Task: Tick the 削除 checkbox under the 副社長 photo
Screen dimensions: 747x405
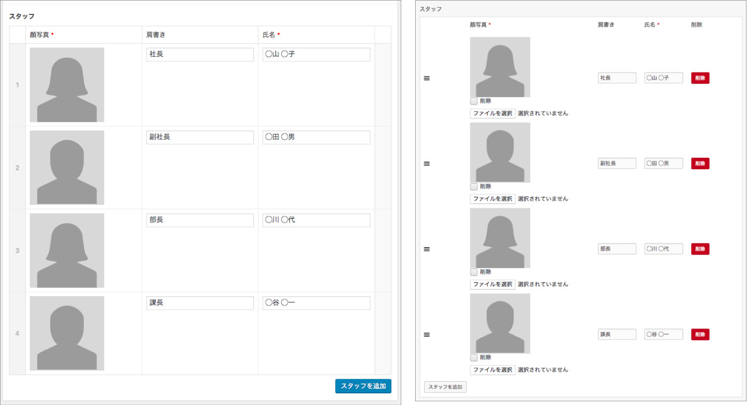Action: click(x=474, y=186)
